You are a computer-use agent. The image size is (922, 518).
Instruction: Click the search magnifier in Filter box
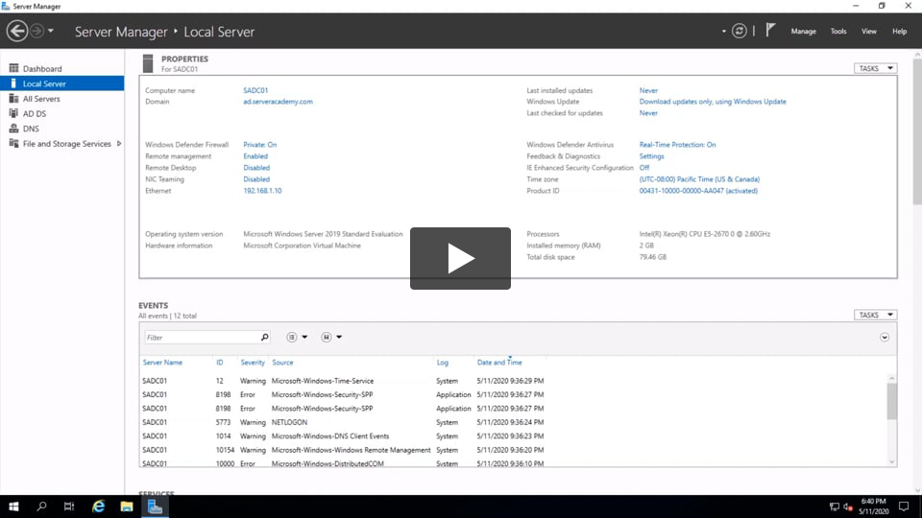[x=265, y=338]
